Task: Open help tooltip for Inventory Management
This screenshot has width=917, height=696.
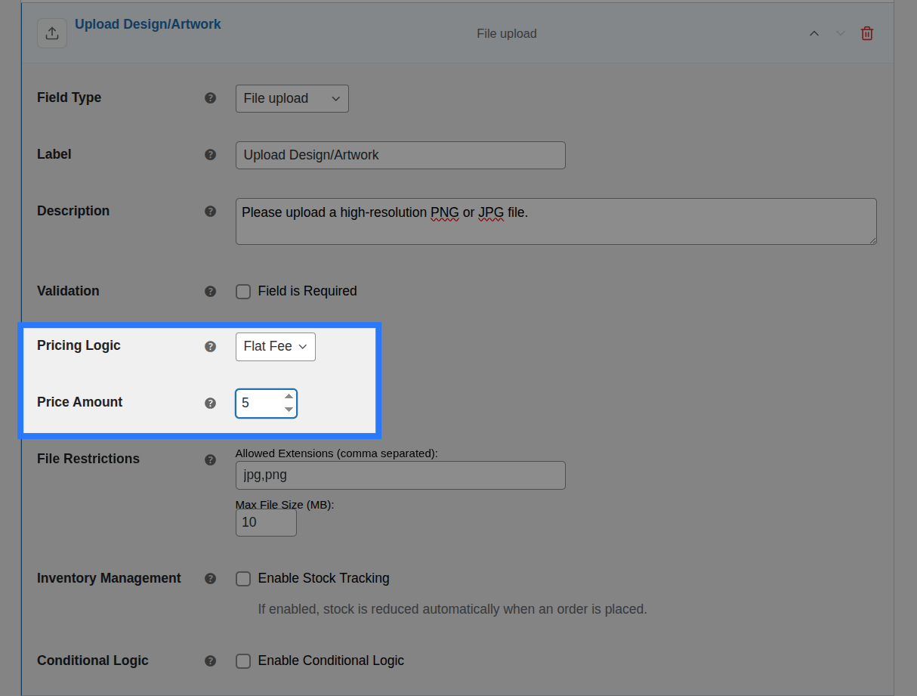Action: 211,579
